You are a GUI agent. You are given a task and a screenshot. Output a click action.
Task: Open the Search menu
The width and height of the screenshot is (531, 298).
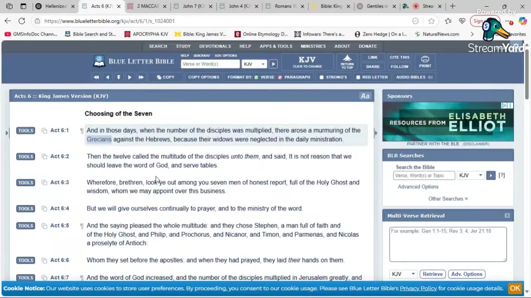158,46
